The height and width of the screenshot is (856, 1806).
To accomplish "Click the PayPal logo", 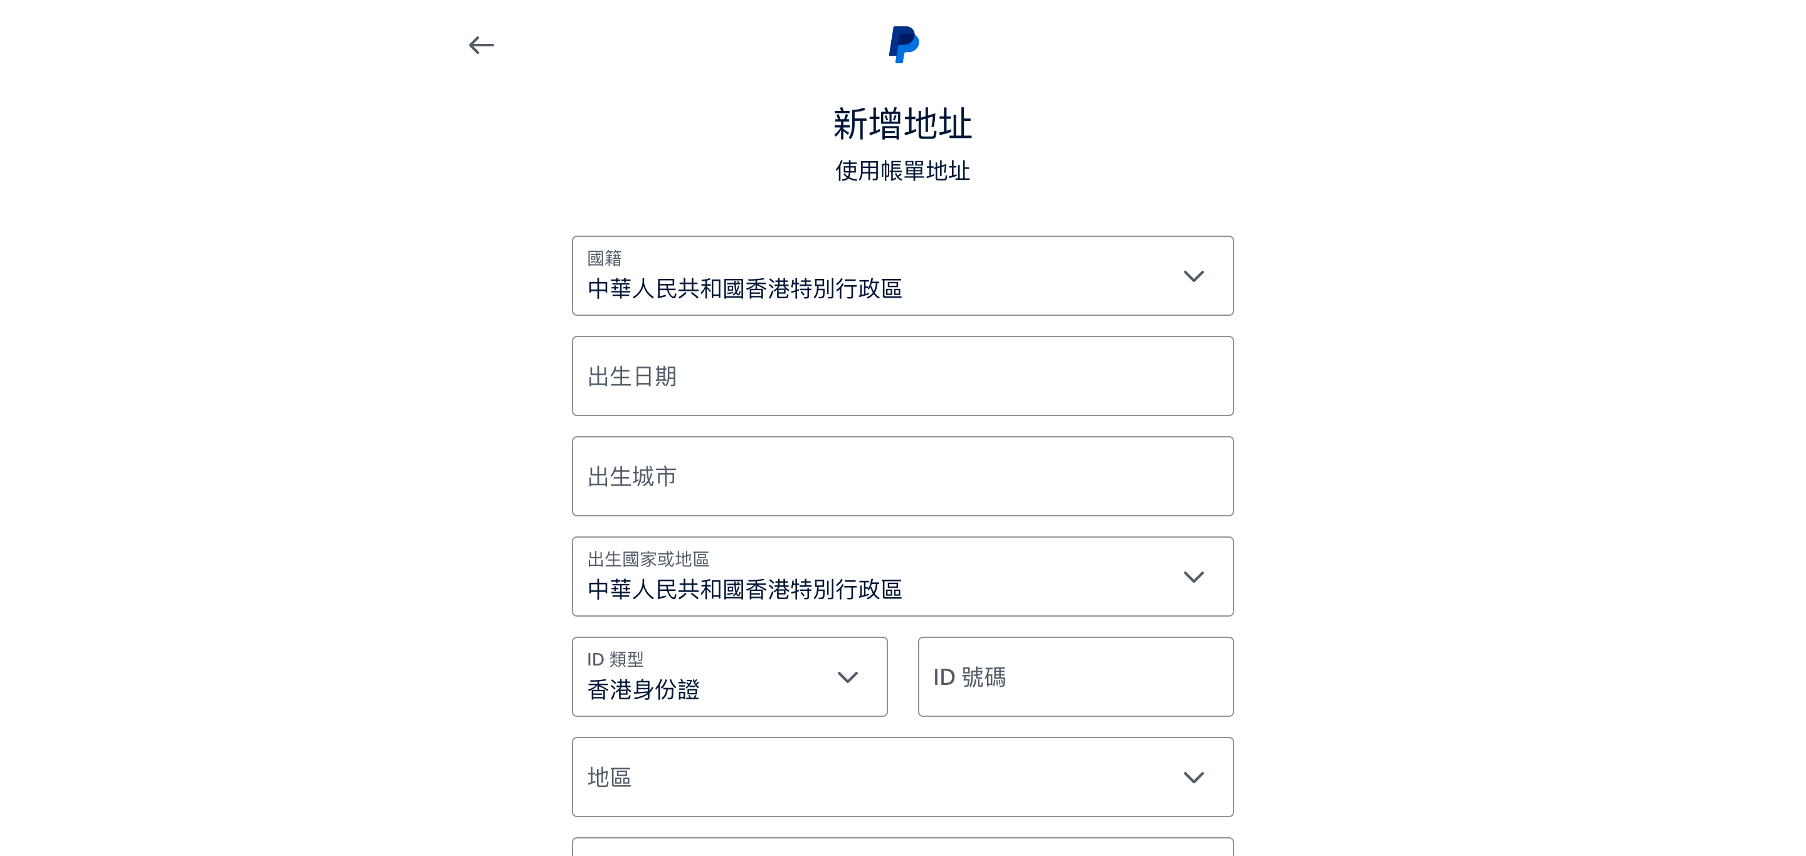I will (x=903, y=45).
